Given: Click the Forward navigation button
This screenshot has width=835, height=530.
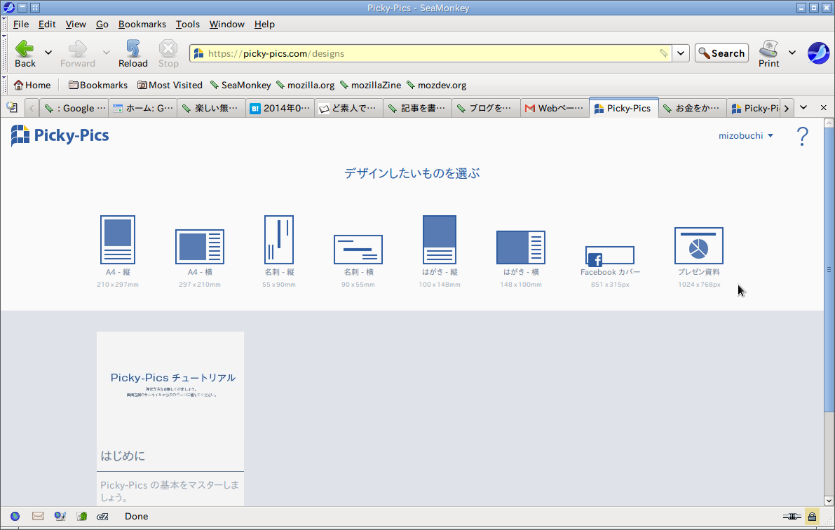Looking at the screenshot, I should [78, 54].
